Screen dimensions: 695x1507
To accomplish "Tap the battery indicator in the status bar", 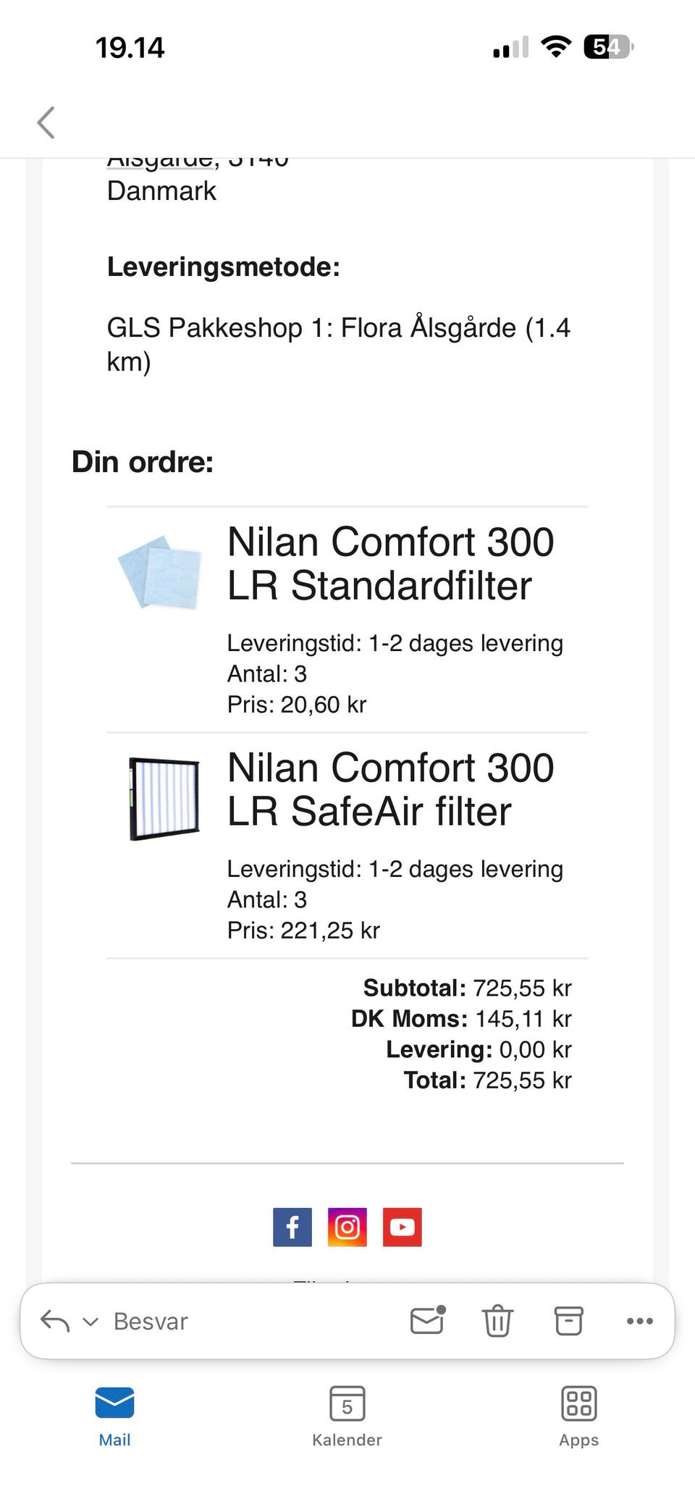I will pos(608,48).
